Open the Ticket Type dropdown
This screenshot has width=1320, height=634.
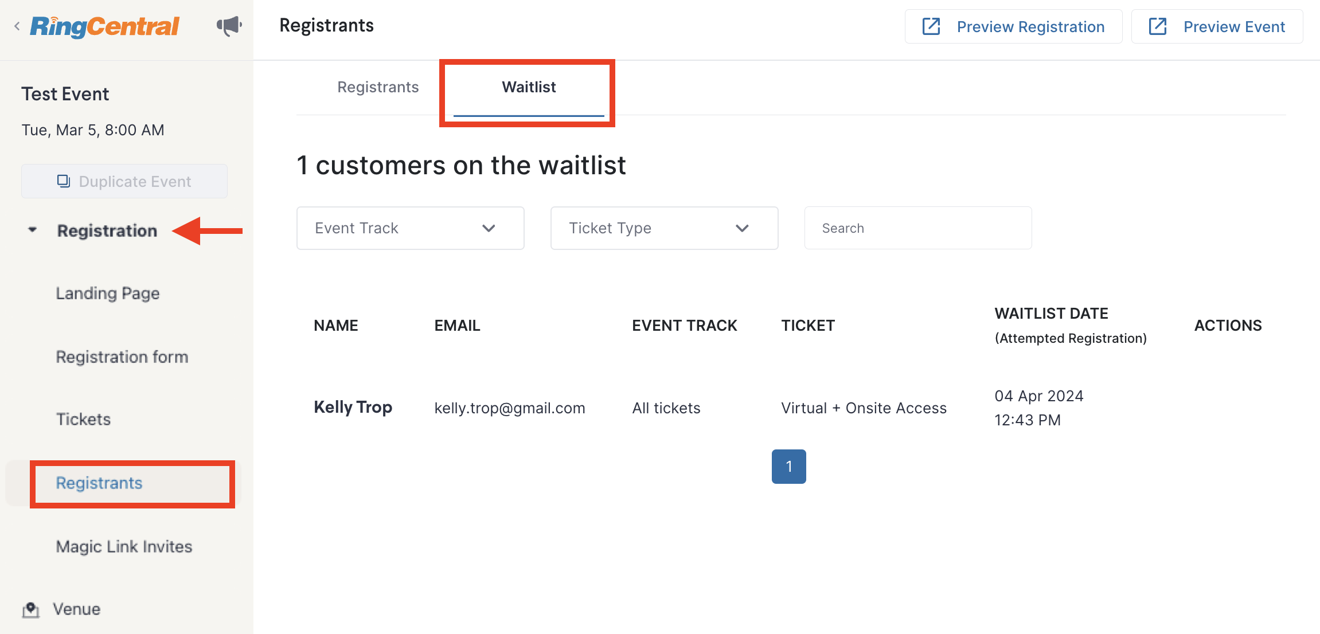[665, 228]
